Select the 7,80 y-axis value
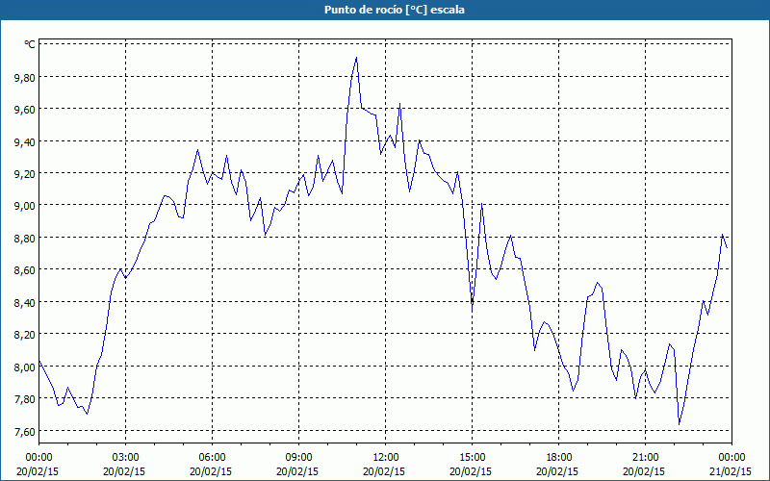Image resolution: width=770 pixels, height=481 pixels. (x=25, y=398)
